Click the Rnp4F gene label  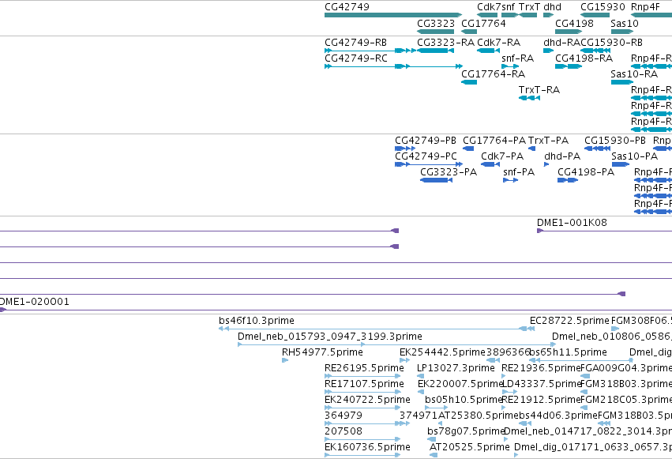(645, 7)
